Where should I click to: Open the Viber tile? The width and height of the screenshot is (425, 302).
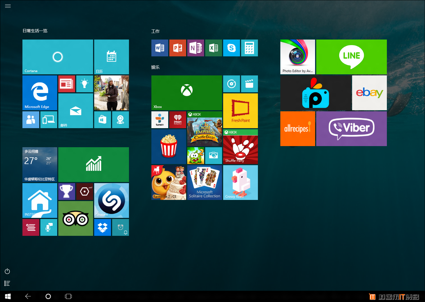coord(352,129)
